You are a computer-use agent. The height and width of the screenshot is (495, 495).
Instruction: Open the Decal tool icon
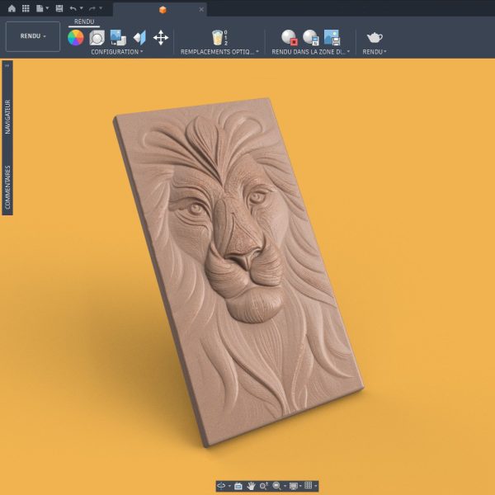coord(118,38)
